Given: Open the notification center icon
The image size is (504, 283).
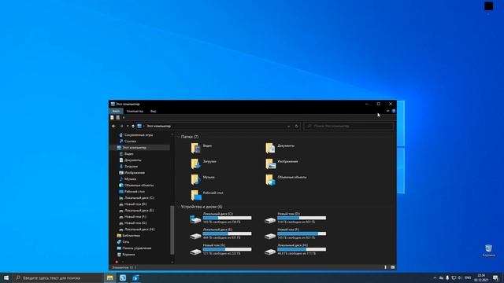Looking at the screenshot, I should pos(495,277).
